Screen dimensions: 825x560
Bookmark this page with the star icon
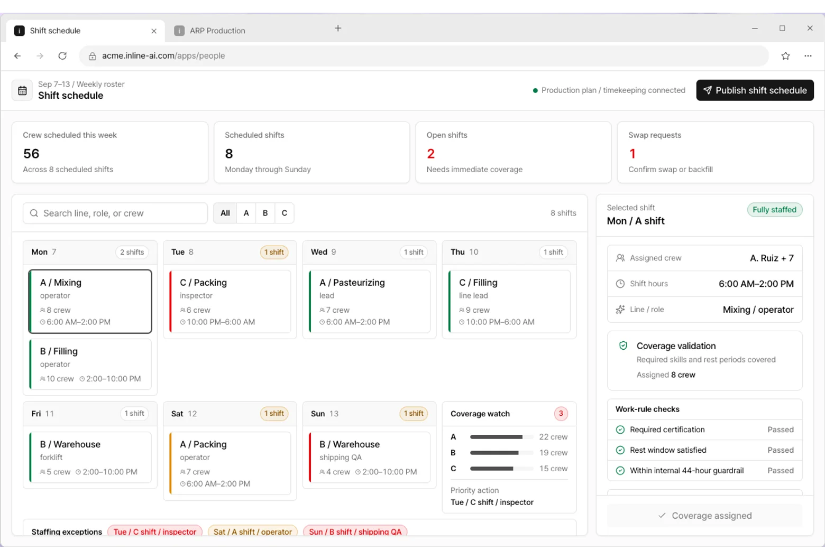pyautogui.click(x=785, y=56)
